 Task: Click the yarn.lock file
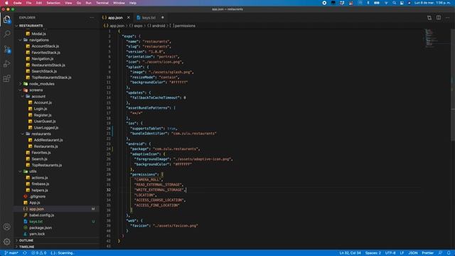37,234
